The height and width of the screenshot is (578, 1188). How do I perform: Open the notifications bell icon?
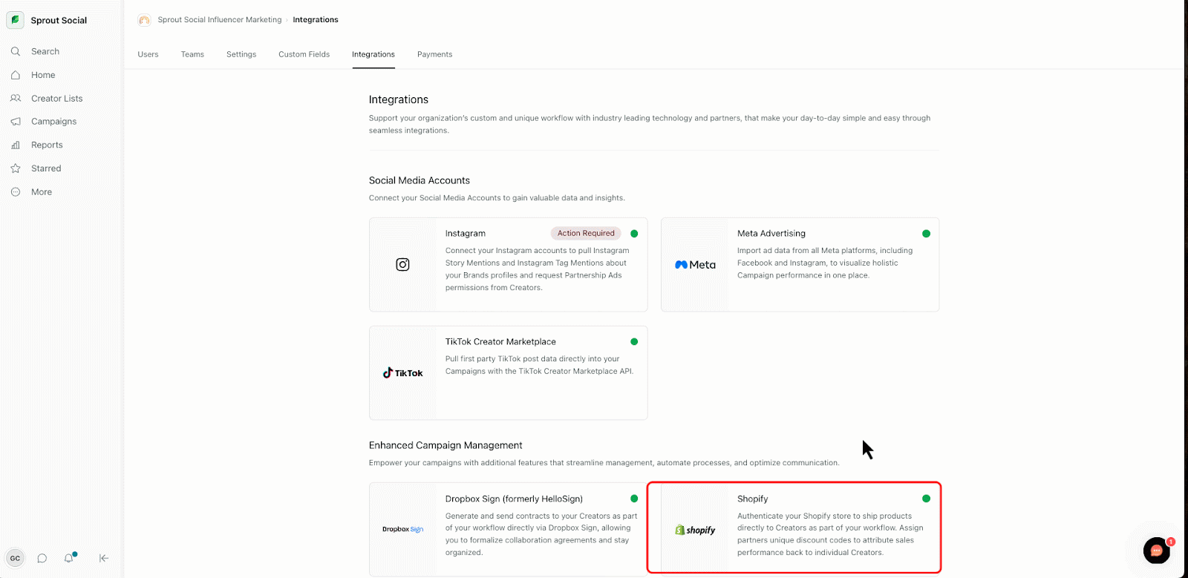tap(69, 557)
